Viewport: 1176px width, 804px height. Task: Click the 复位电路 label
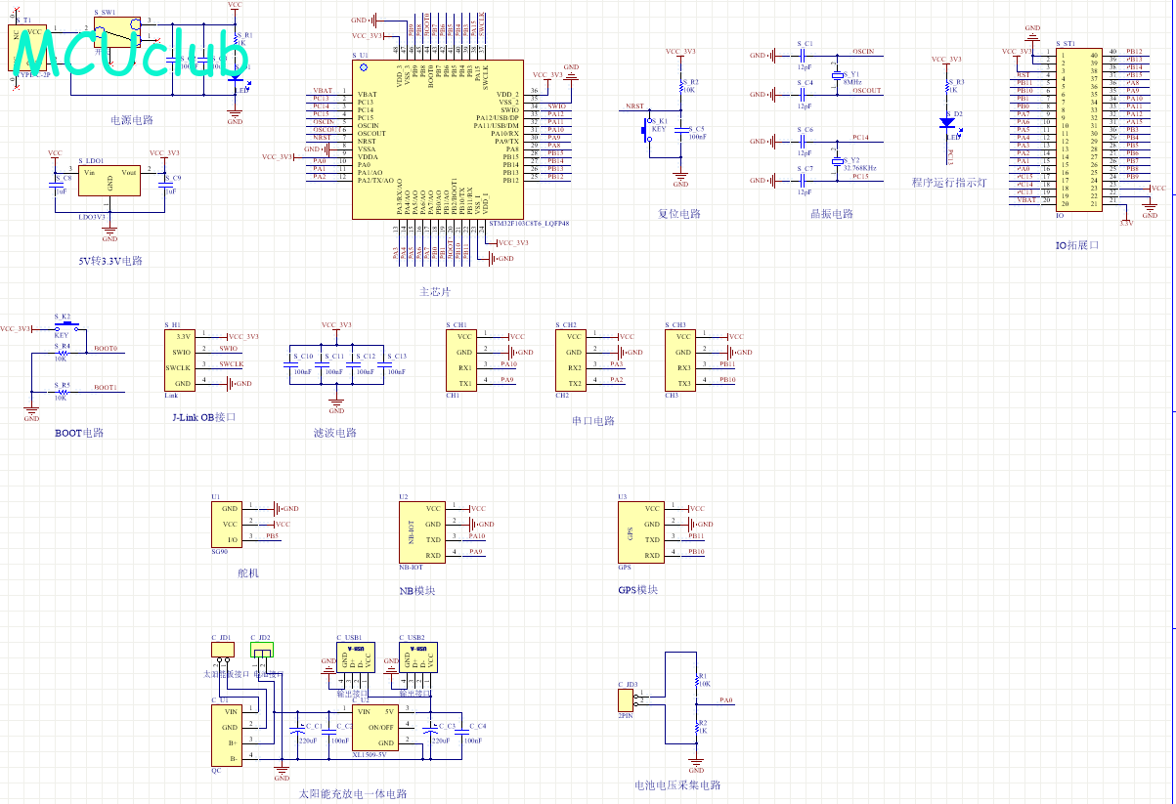pyautogui.click(x=679, y=214)
